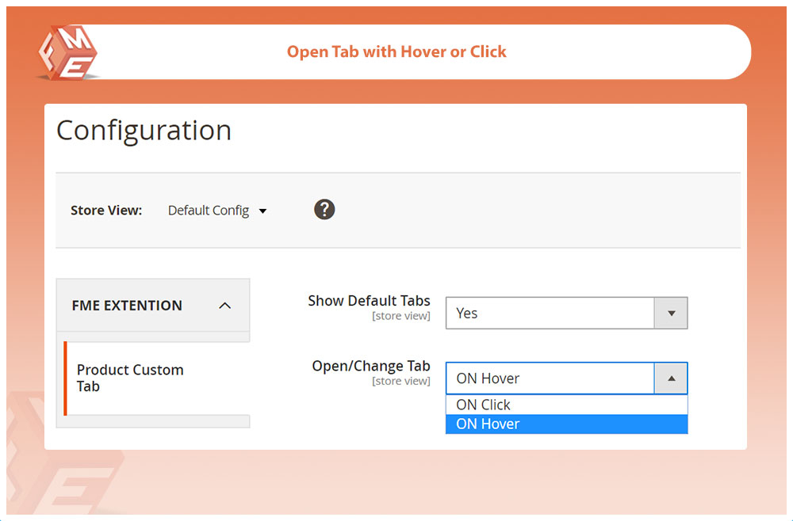Screen dimensions: 793x521
Task: Click the Open/Change Tab label
Action: [x=371, y=366]
